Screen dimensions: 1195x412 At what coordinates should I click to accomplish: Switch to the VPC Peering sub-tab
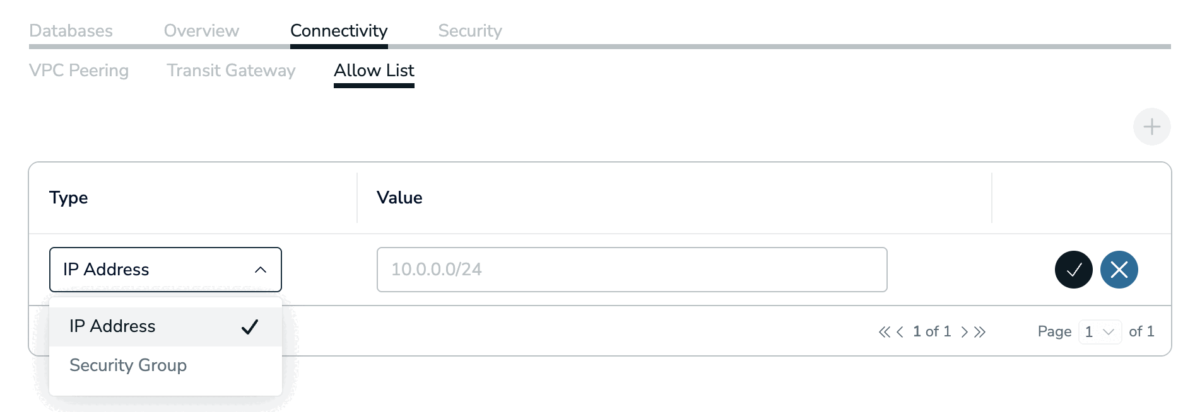coord(79,71)
